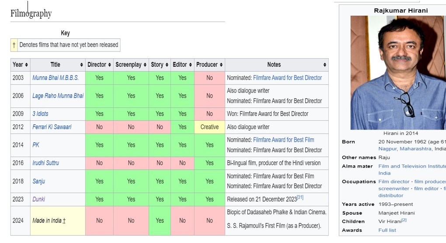Click 'Won: Filmfare Award for Best Director' note

(267, 114)
